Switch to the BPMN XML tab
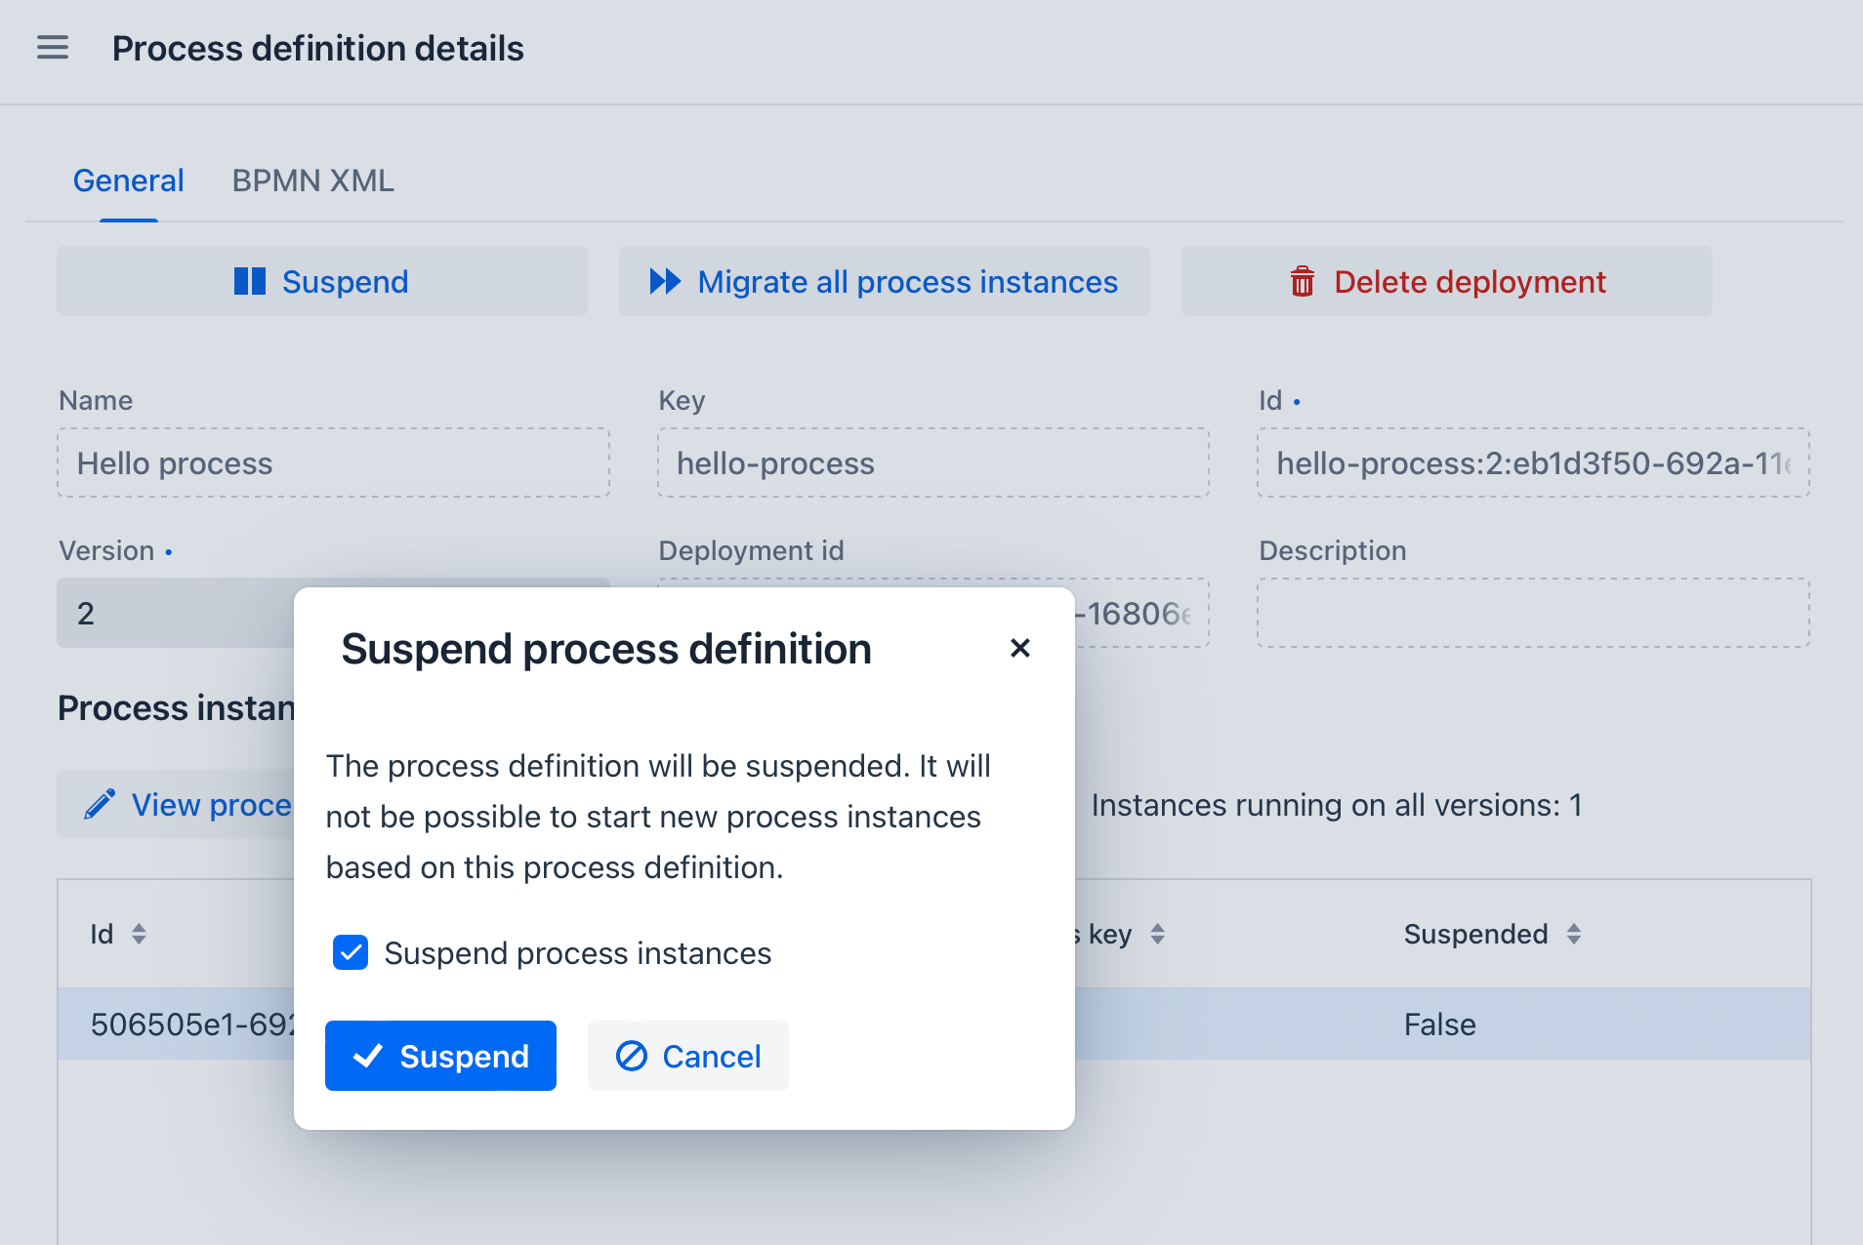The image size is (1863, 1245). [x=311, y=181]
